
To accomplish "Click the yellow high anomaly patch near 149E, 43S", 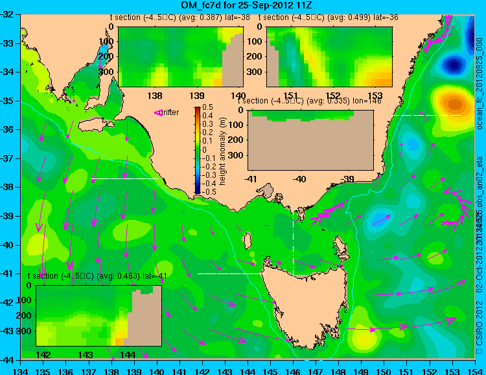I will [x=364, y=337].
